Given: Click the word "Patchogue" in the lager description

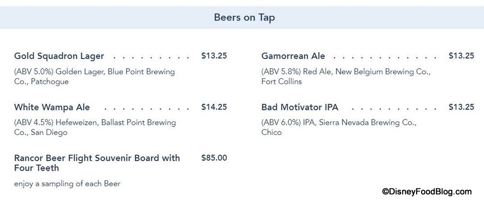Looking at the screenshot, I should (49, 82).
